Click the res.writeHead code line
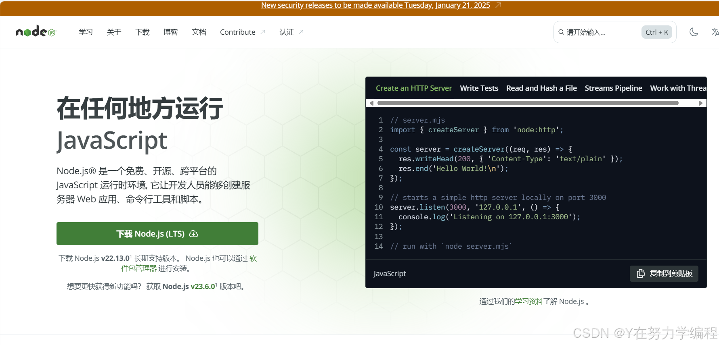Viewport: 719px width, 345px height. 511,159
